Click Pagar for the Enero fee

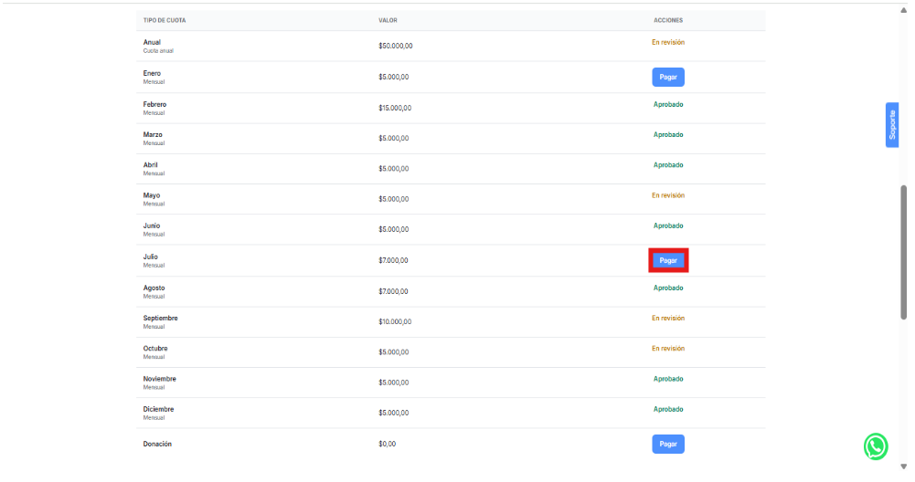(x=667, y=78)
